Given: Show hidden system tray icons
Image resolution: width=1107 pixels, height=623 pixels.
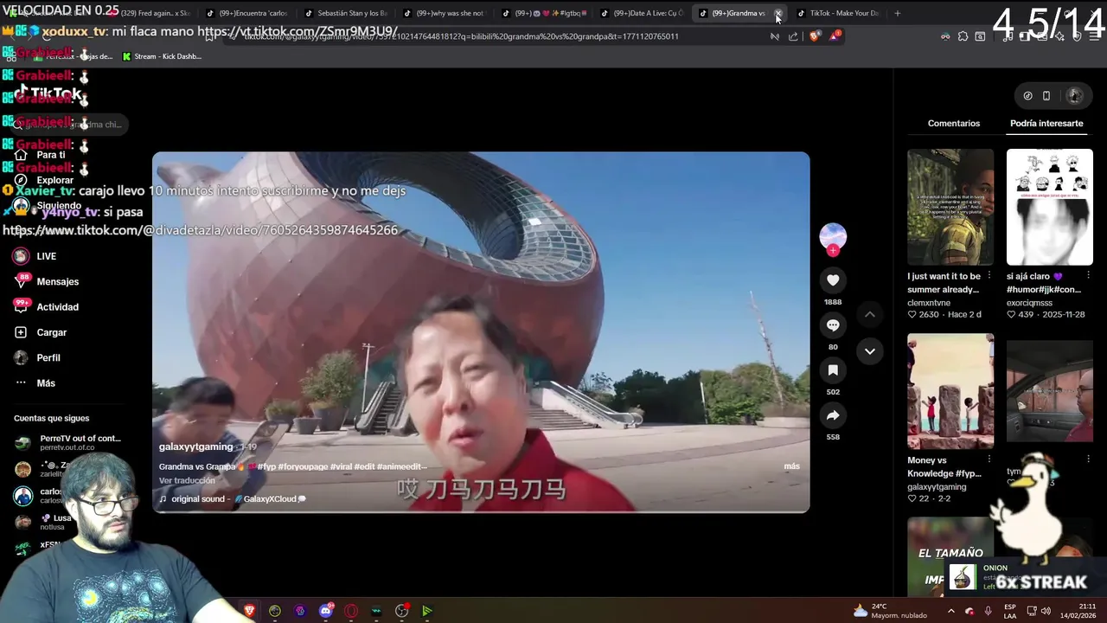Looking at the screenshot, I should click(950, 611).
